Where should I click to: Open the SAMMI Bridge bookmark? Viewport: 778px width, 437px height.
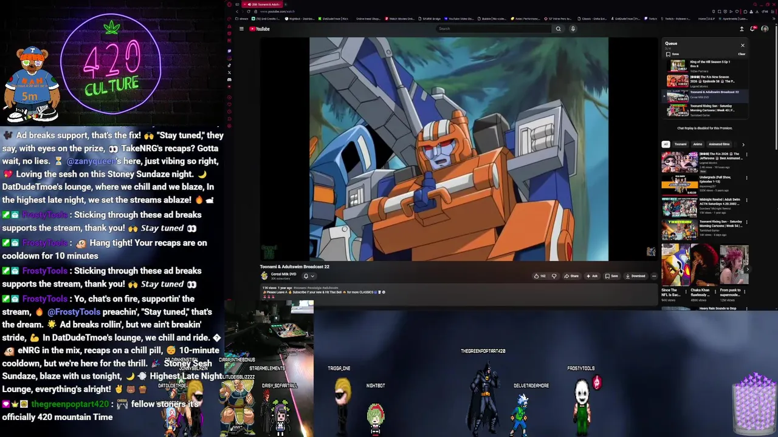pyautogui.click(x=430, y=19)
